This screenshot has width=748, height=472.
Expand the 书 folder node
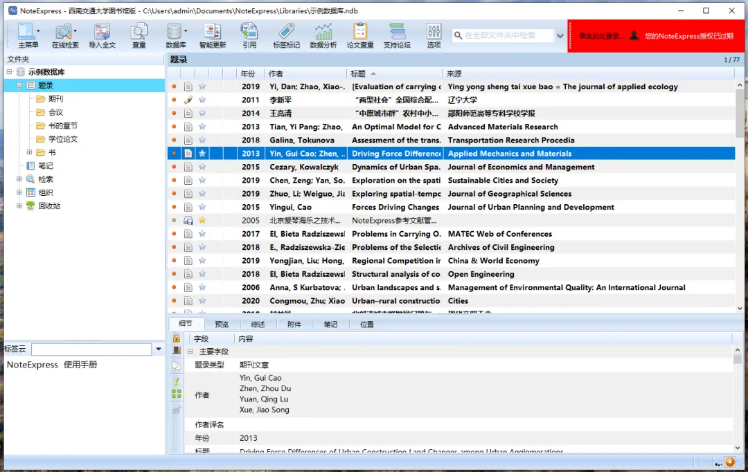pos(30,152)
